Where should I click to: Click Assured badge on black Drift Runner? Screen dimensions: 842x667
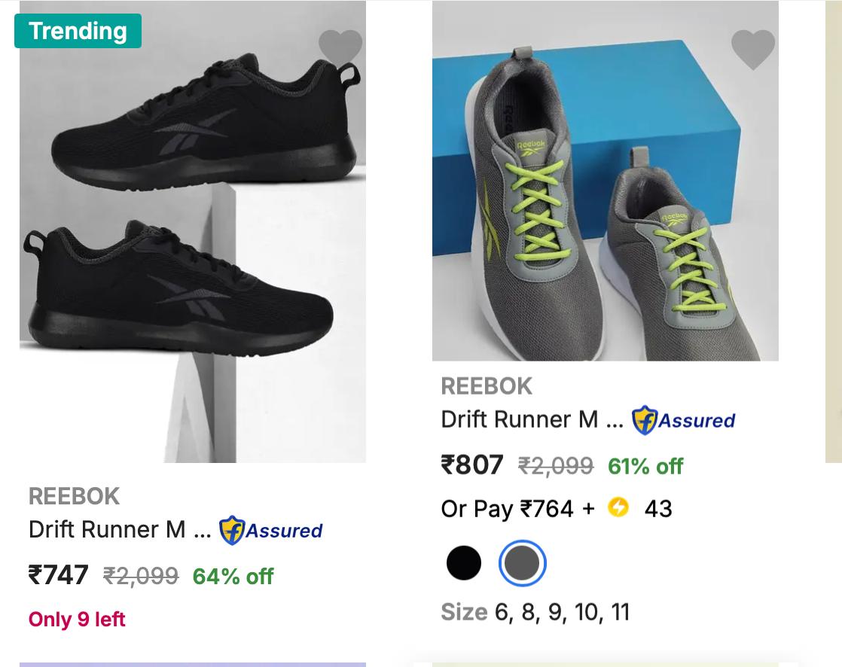click(x=271, y=530)
